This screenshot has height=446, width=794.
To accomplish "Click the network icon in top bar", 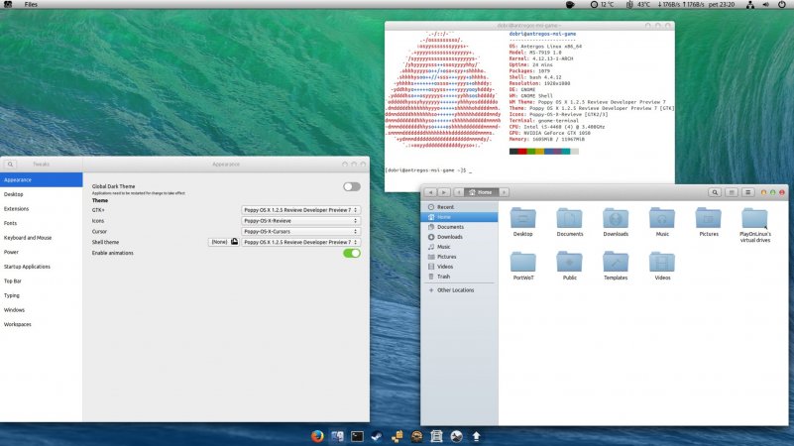I will coord(750,5).
